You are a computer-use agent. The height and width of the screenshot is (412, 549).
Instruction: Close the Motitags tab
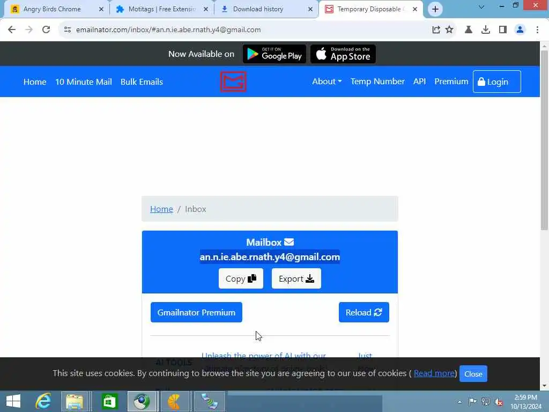point(206,9)
